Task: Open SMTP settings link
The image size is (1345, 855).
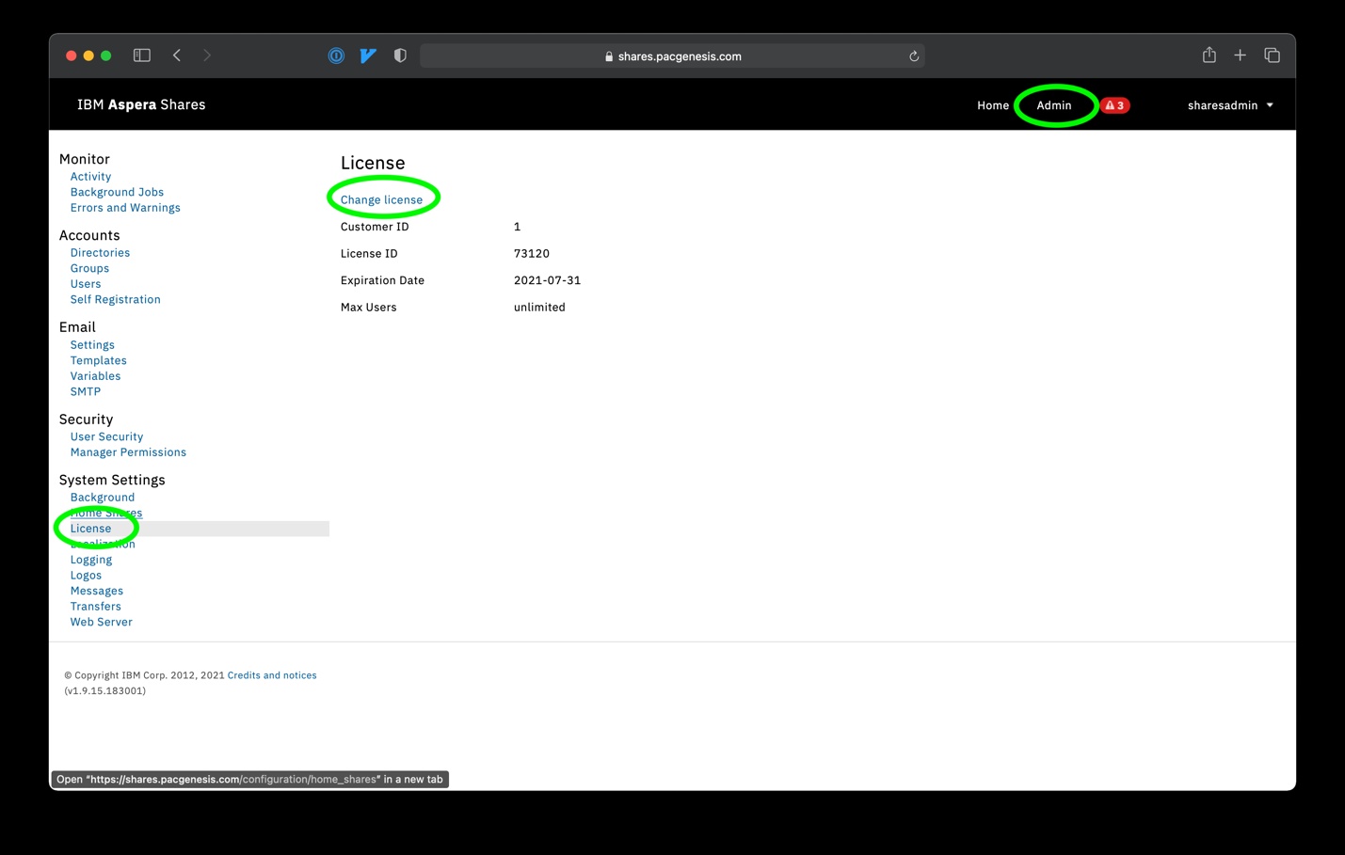Action: tap(85, 391)
